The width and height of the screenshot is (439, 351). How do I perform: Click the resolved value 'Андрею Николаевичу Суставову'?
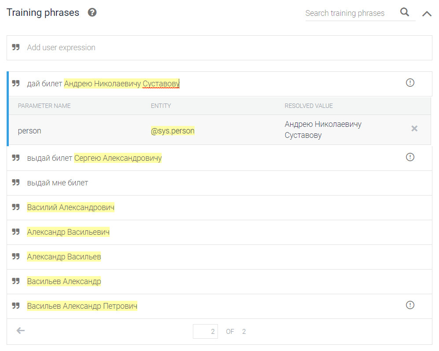coord(323,129)
